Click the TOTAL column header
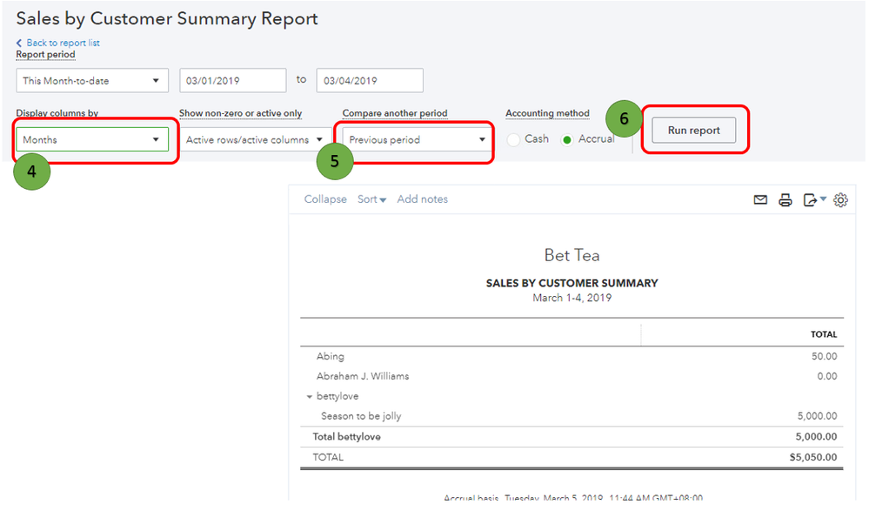Viewport: 869px width, 518px height. pos(824,334)
